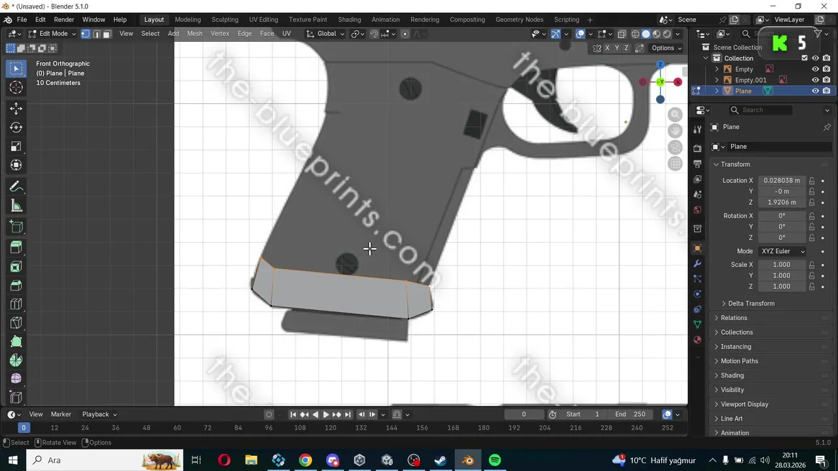
Task: Open the Material properties tab
Action: pos(697,340)
